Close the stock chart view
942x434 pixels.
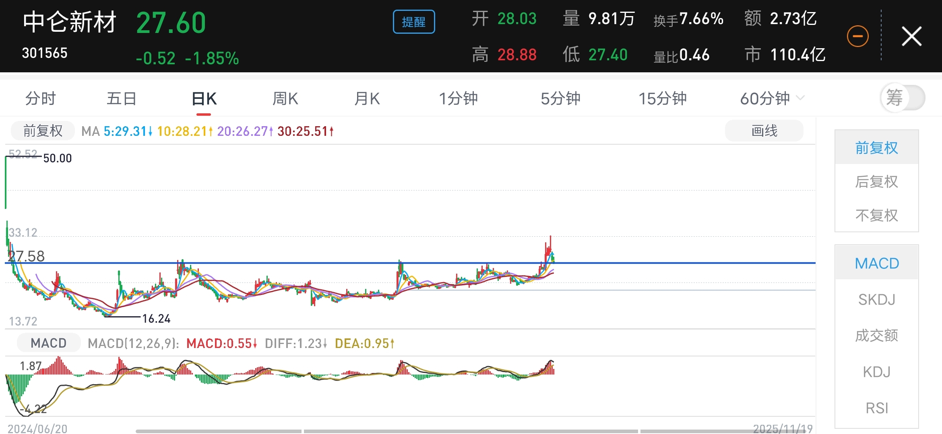[x=911, y=36]
